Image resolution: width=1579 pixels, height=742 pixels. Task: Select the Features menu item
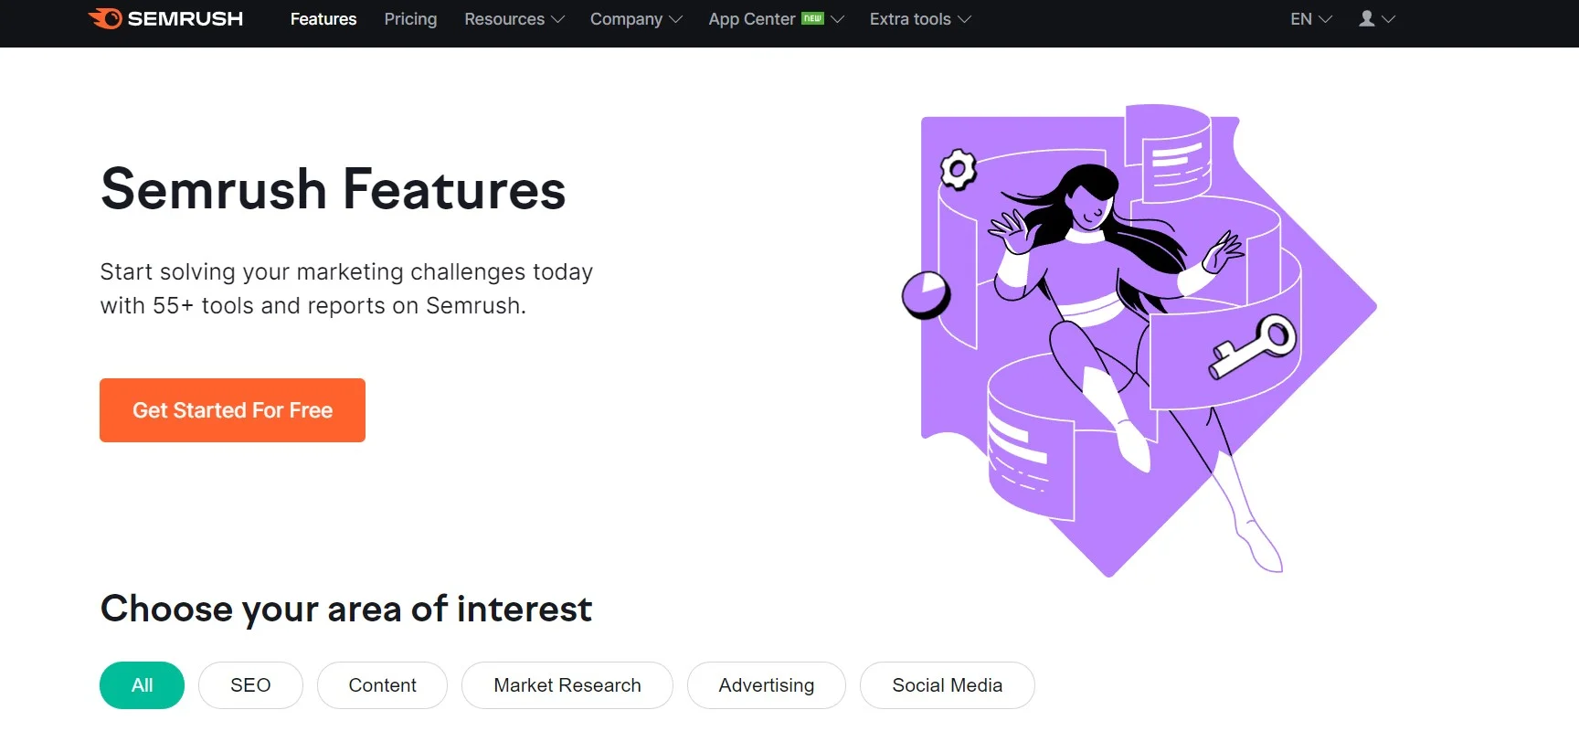323,19
